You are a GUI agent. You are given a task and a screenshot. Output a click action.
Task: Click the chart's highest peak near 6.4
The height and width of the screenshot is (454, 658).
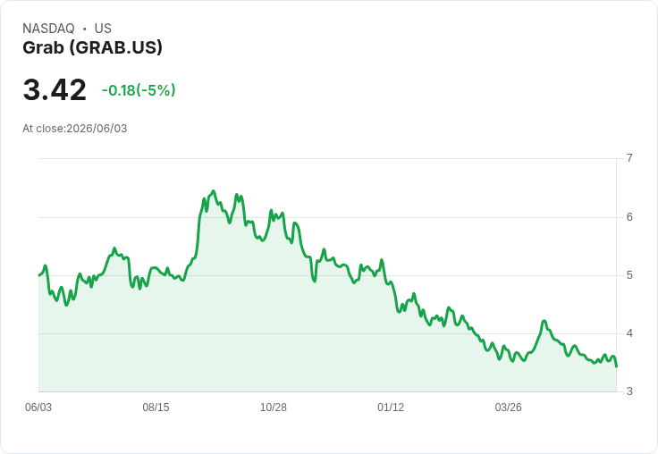click(x=214, y=191)
